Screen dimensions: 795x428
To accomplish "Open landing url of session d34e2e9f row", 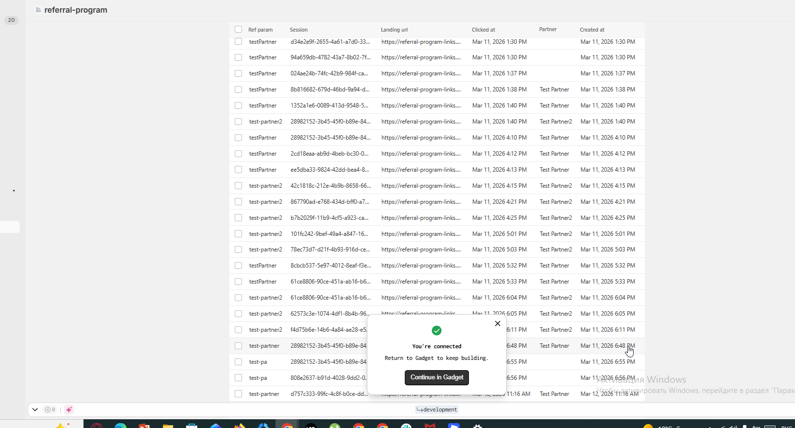I will pos(421,42).
